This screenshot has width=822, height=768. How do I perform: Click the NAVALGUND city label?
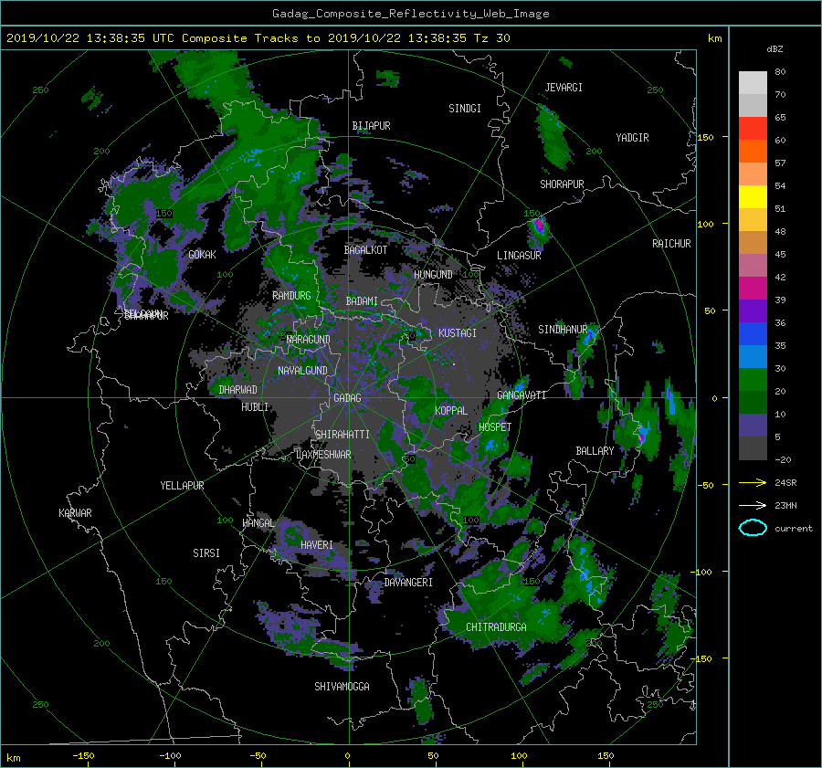click(x=302, y=371)
